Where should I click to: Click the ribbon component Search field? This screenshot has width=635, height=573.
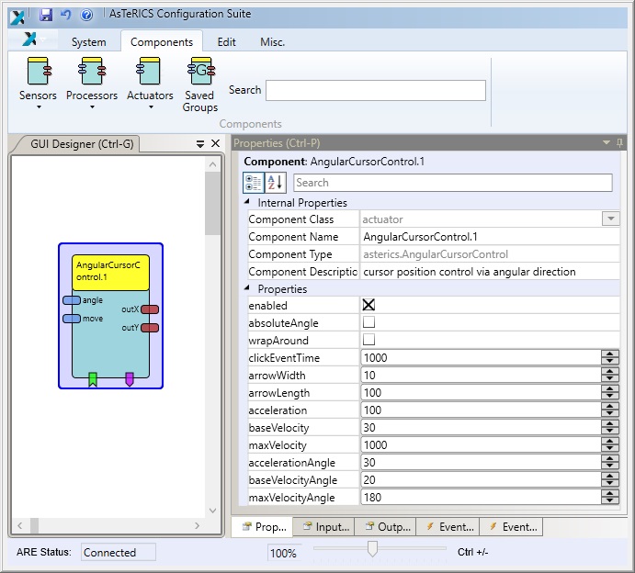click(376, 90)
